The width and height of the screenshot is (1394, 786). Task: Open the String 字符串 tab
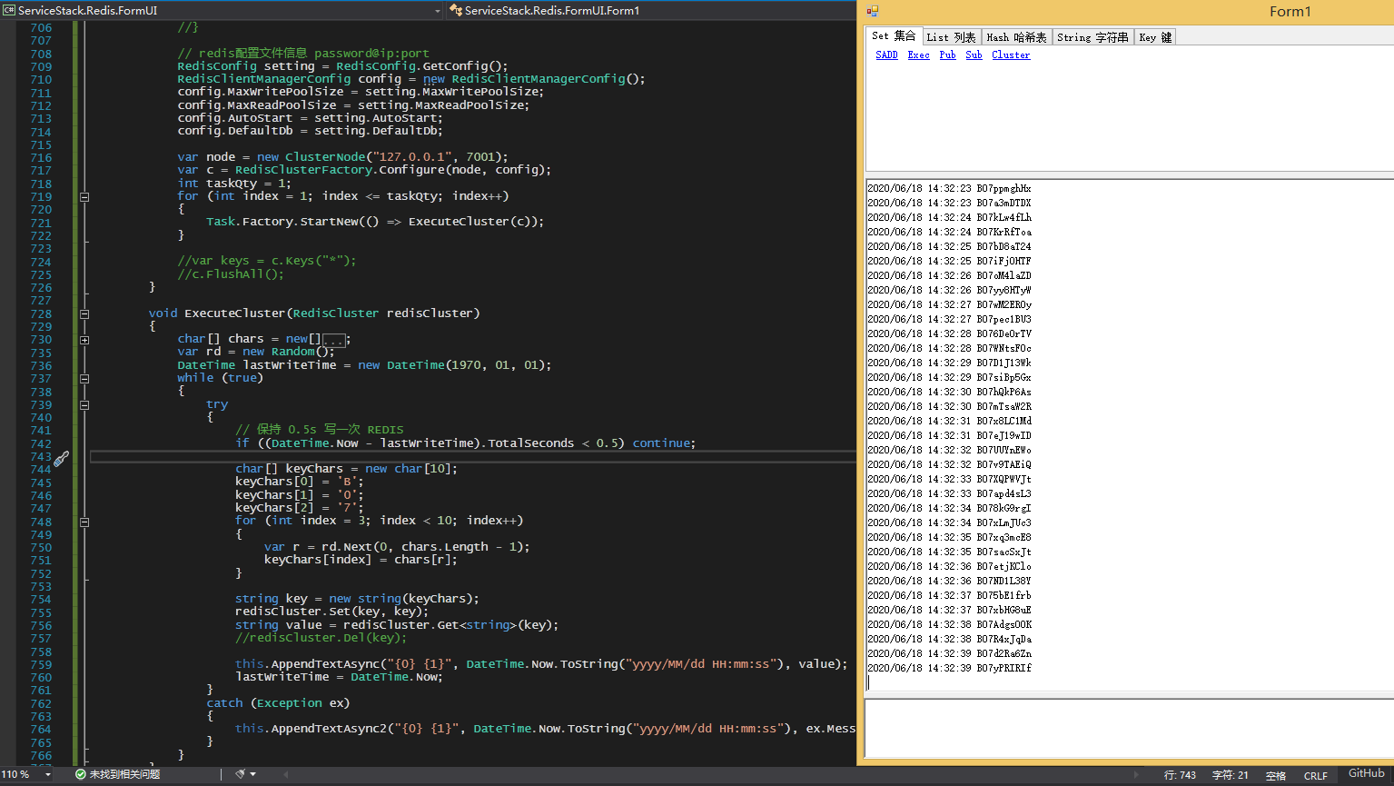coord(1092,37)
